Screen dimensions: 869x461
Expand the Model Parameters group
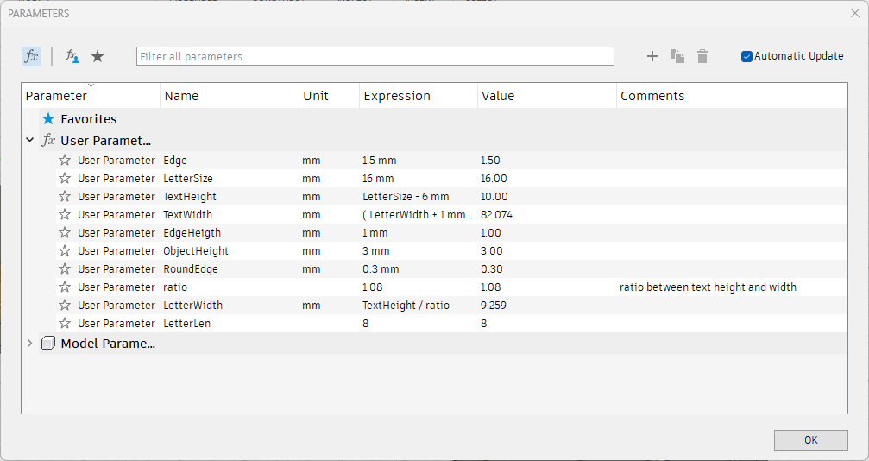[x=30, y=343]
